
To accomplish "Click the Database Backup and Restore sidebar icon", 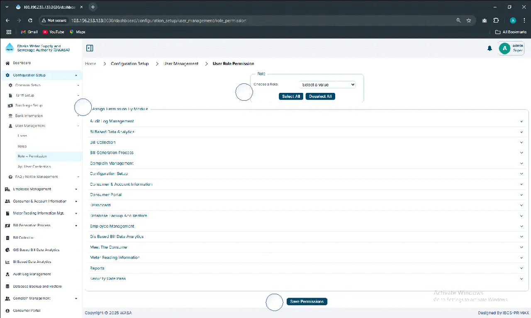I will coord(7,286).
